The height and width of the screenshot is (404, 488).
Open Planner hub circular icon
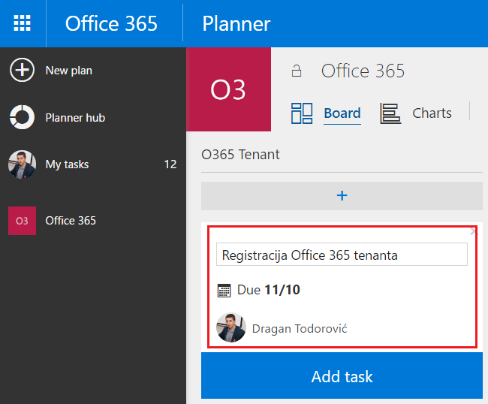coord(22,117)
